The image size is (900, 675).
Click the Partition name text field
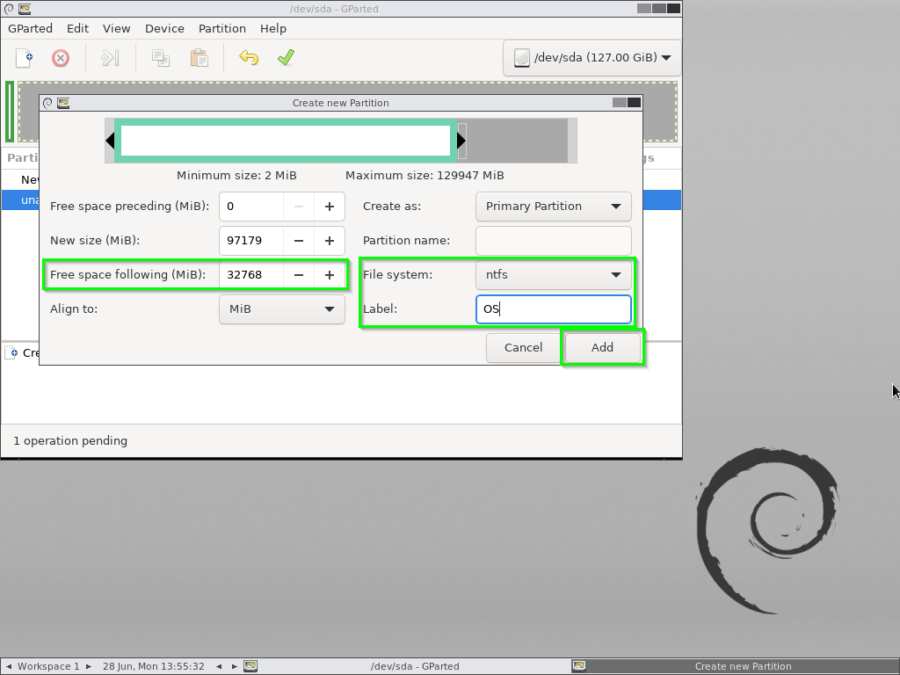click(554, 241)
